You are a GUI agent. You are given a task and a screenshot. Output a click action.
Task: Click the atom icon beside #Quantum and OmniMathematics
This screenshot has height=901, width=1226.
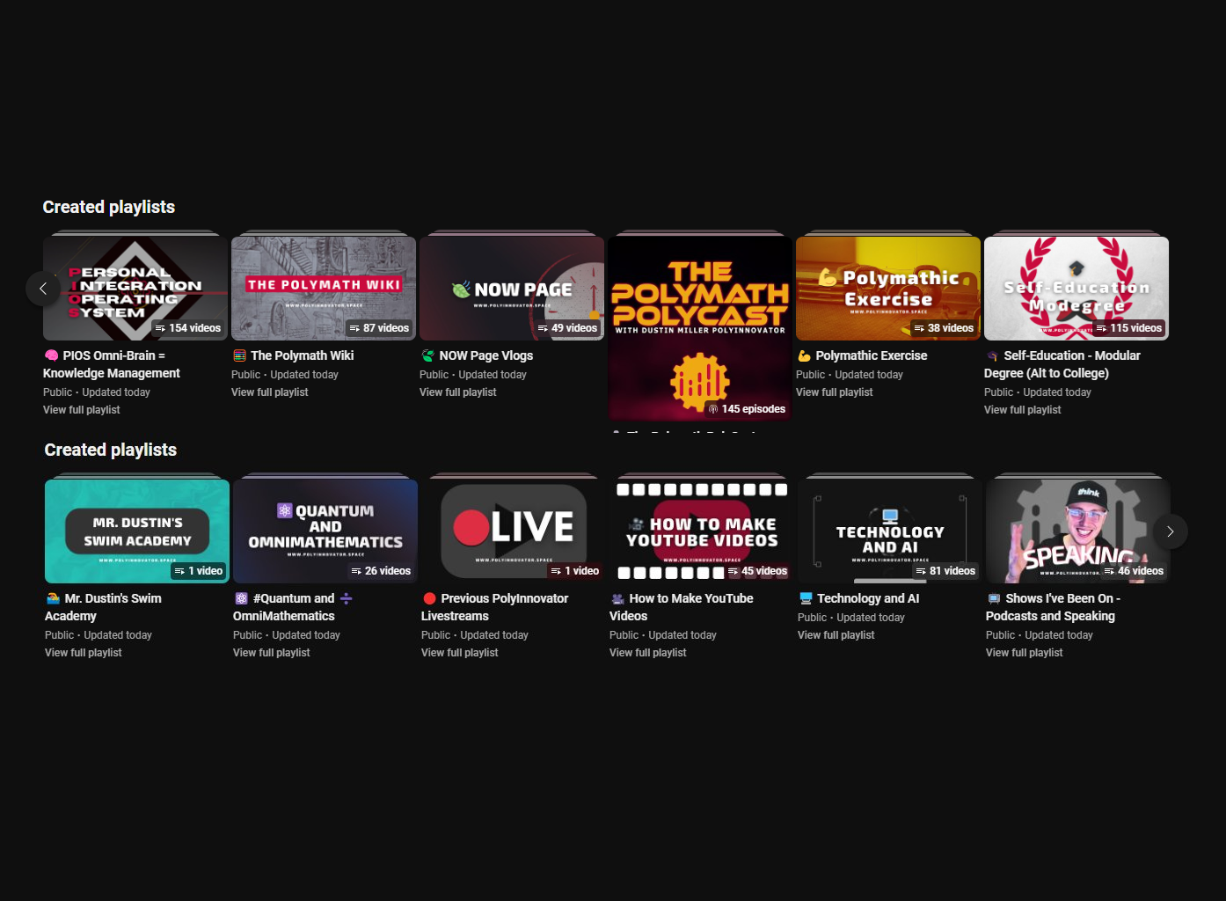point(241,598)
